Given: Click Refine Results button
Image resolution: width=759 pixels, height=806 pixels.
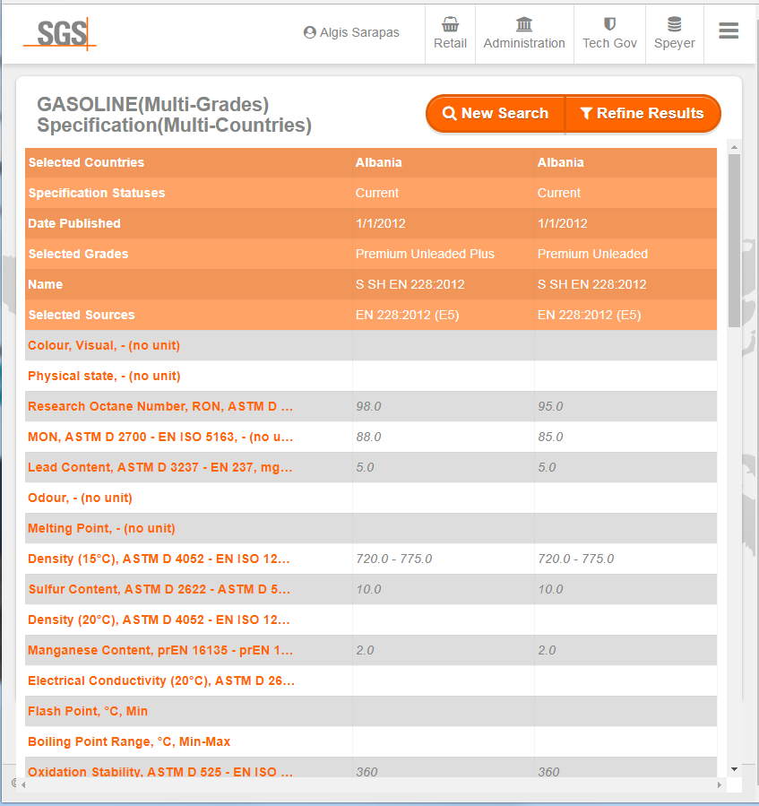Looking at the screenshot, I should click(643, 113).
